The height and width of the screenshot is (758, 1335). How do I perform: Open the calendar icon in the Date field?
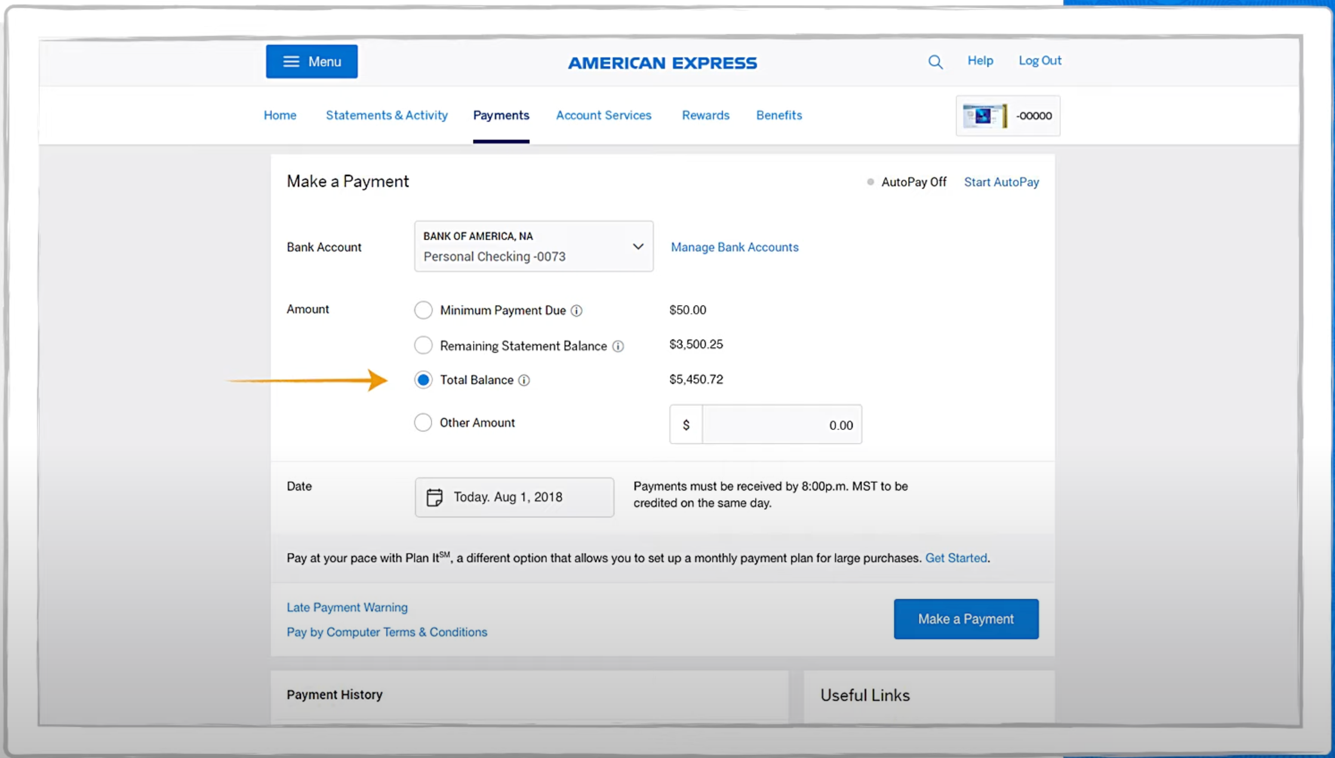coord(435,497)
